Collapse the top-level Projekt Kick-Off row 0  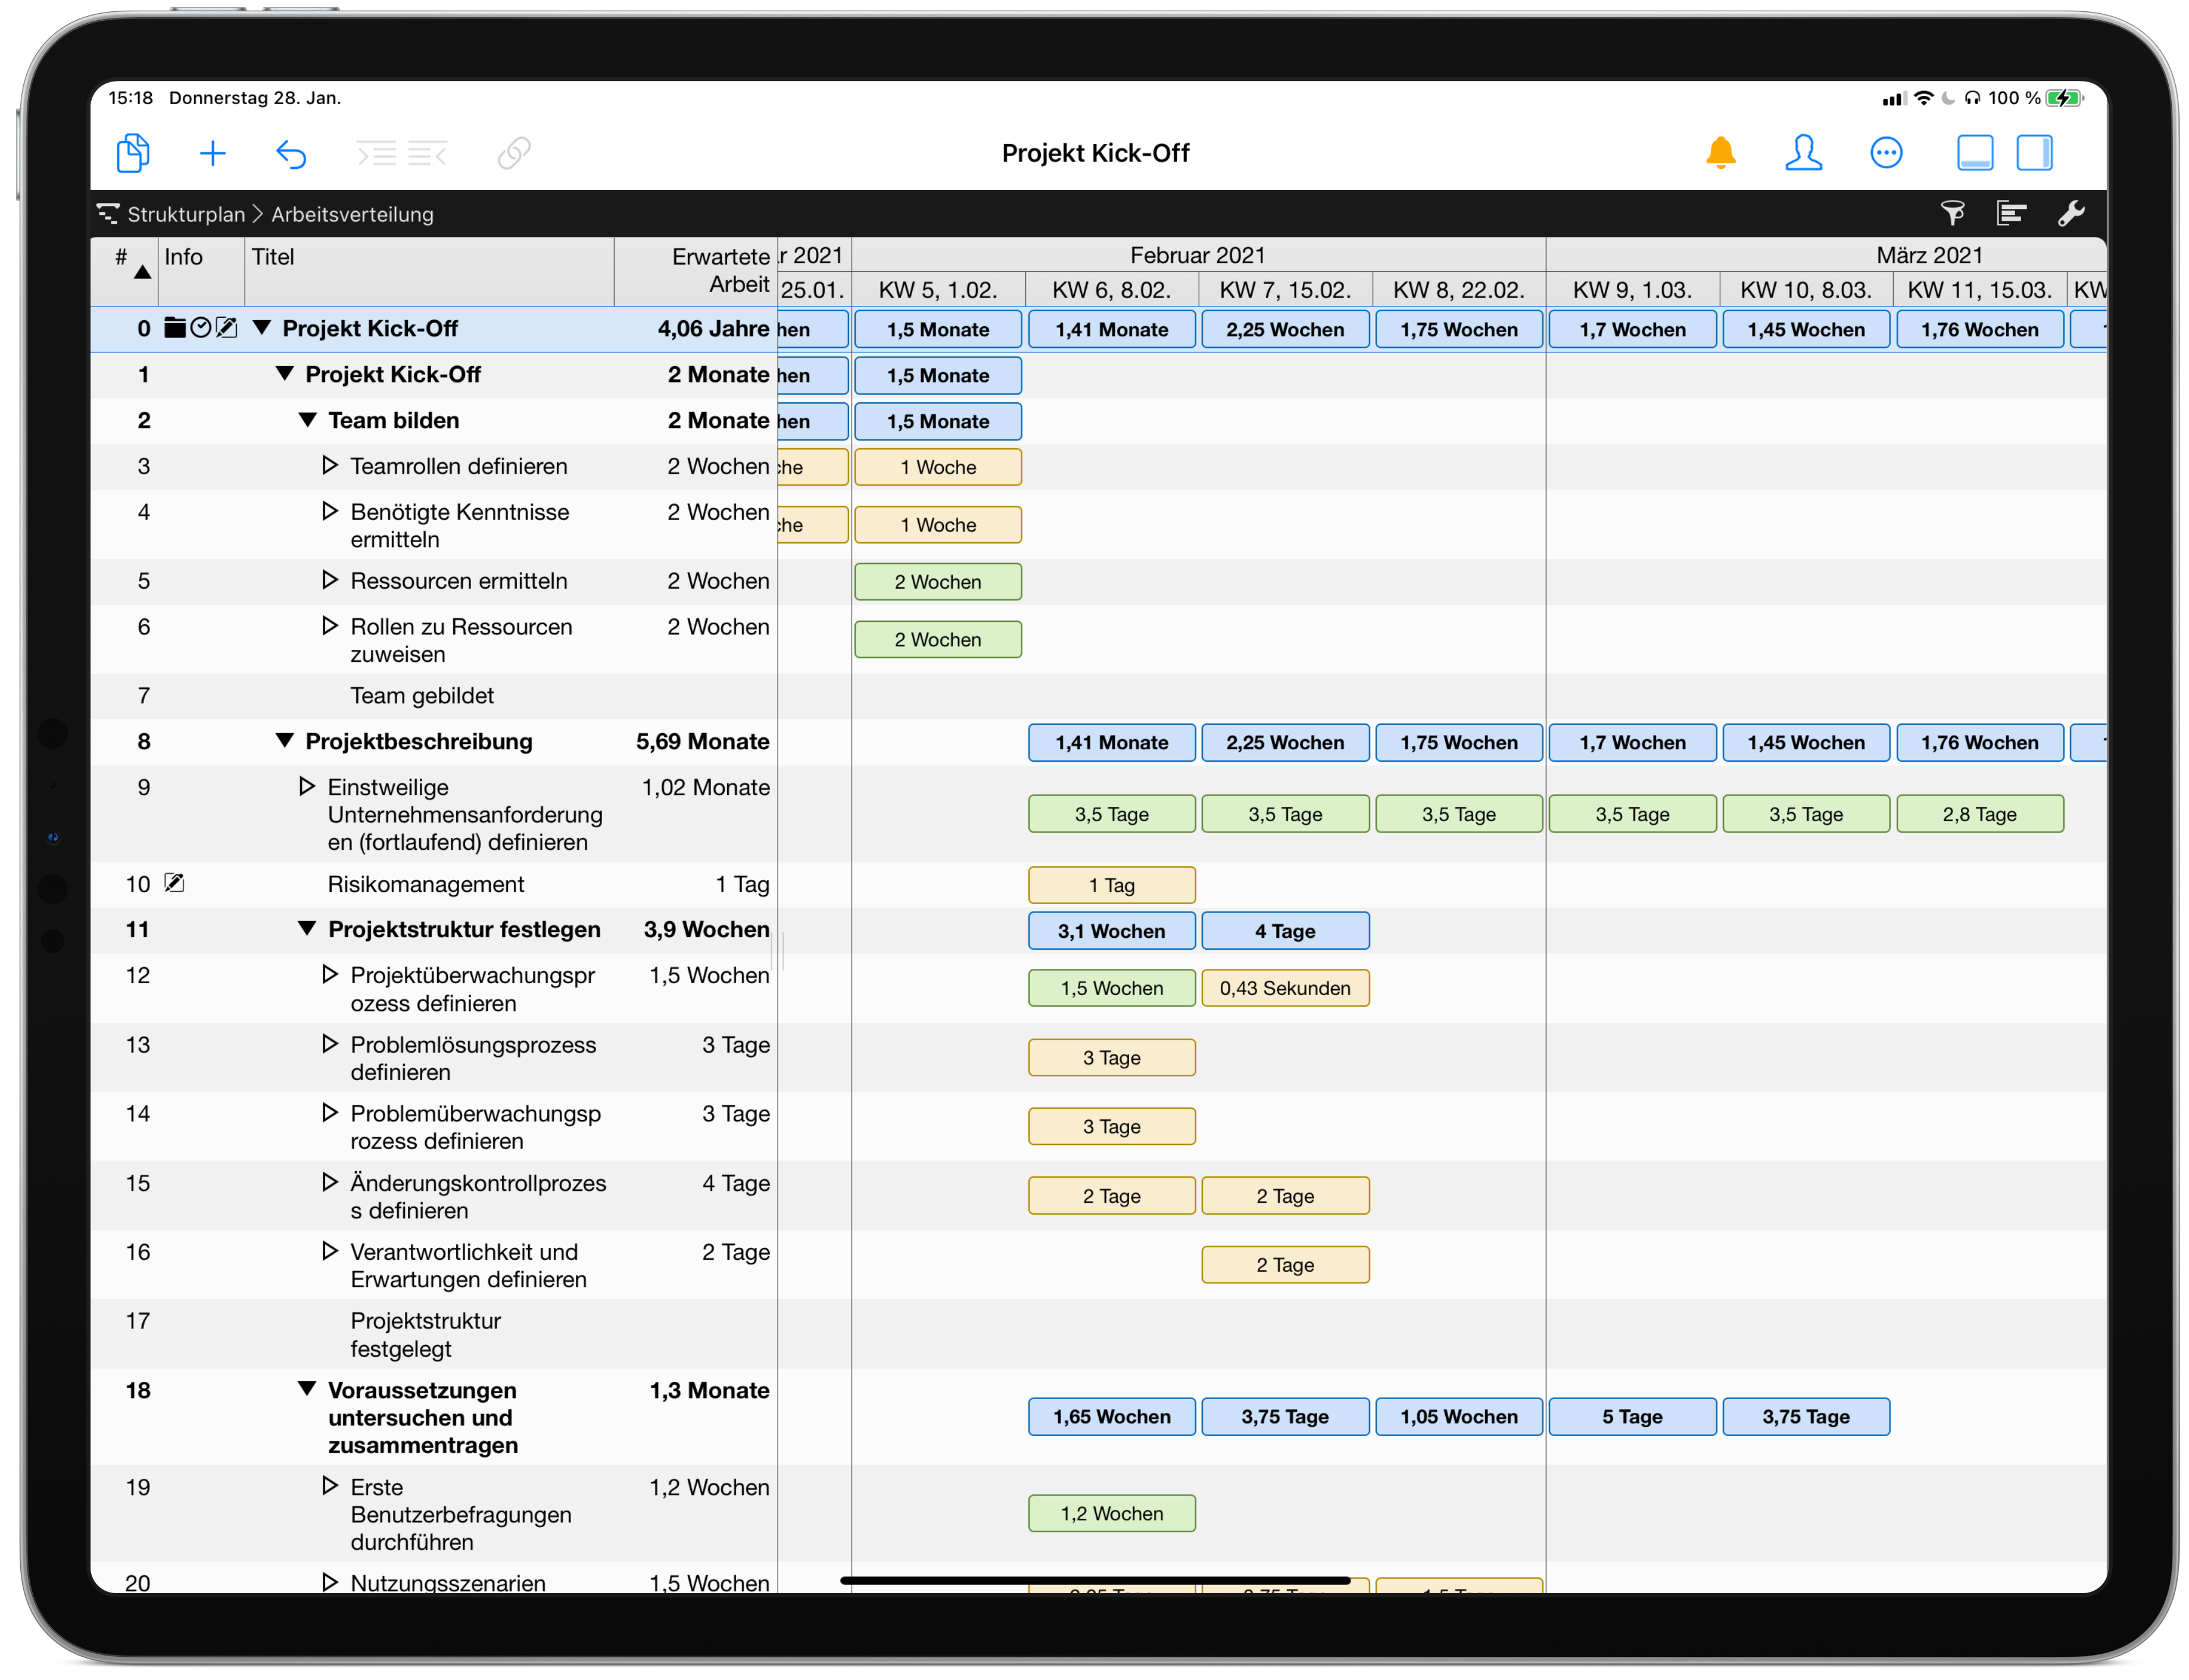pos(262,327)
